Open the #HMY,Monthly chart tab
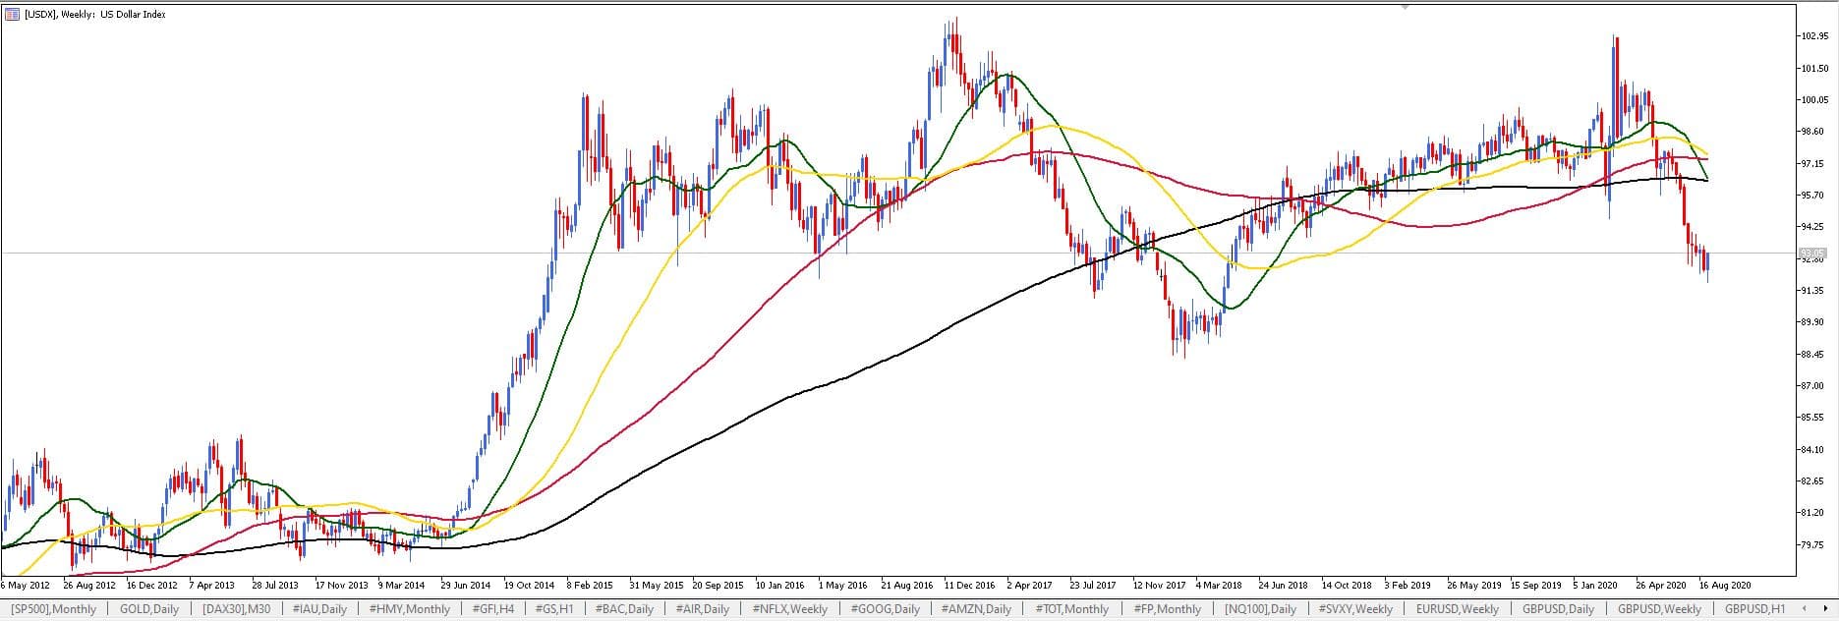 pyautogui.click(x=410, y=609)
